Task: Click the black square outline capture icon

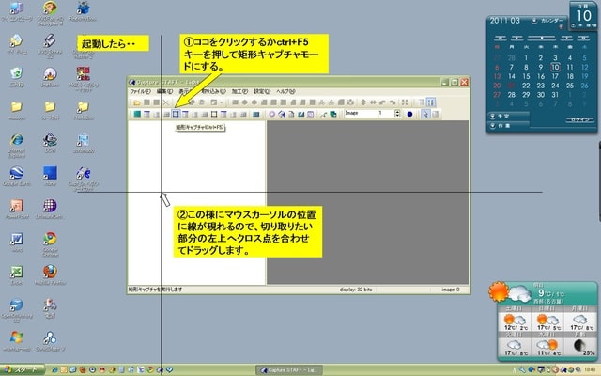Action: [214, 114]
